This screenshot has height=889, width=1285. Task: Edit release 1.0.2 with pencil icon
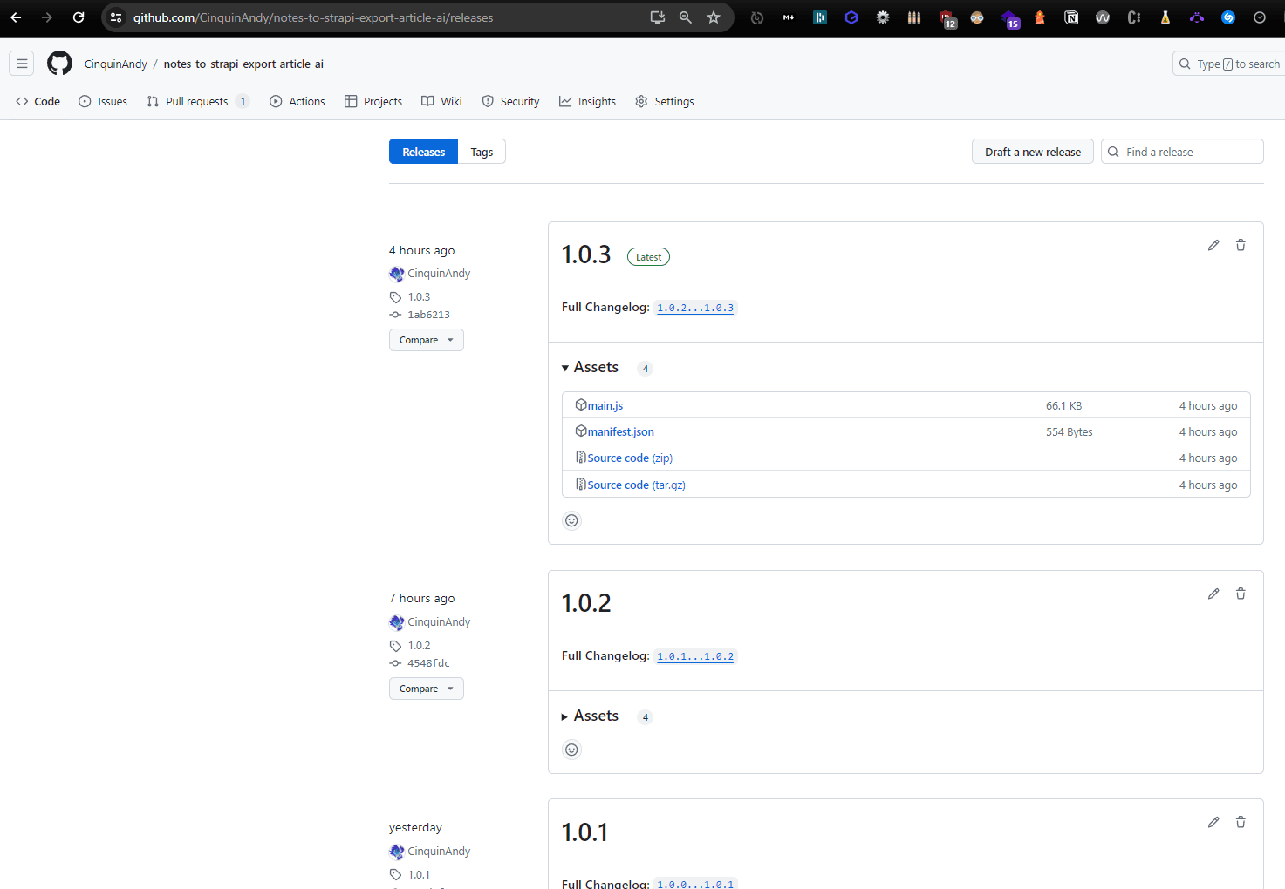[1213, 594]
